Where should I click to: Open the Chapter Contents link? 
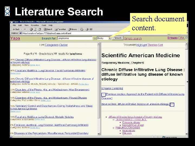112,88
